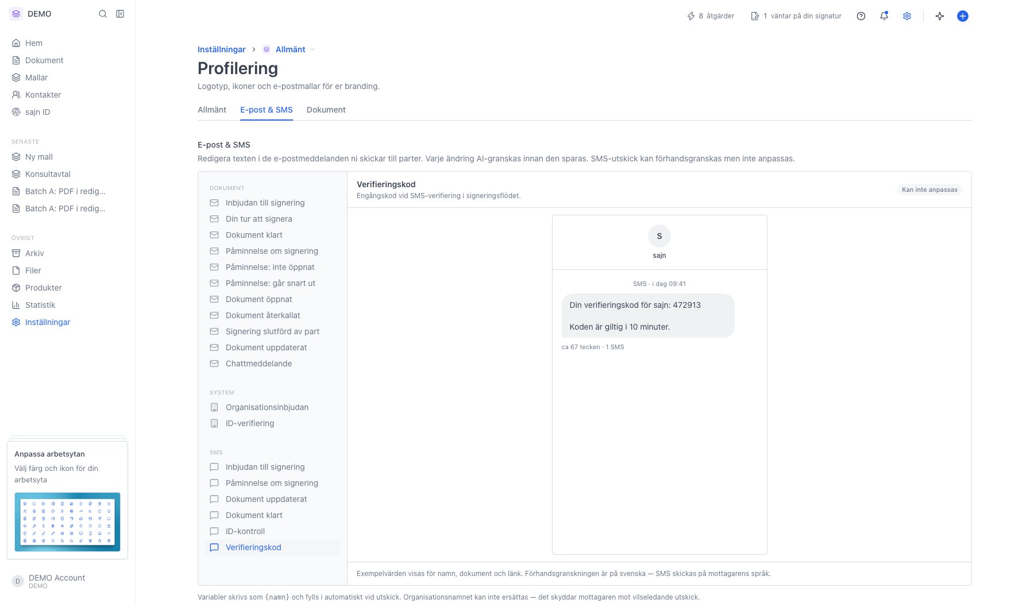The width and height of the screenshot is (1034, 603).
Task: Select the Organisationsinbjudan system template
Action: pyautogui.click(x=272, y=407)
